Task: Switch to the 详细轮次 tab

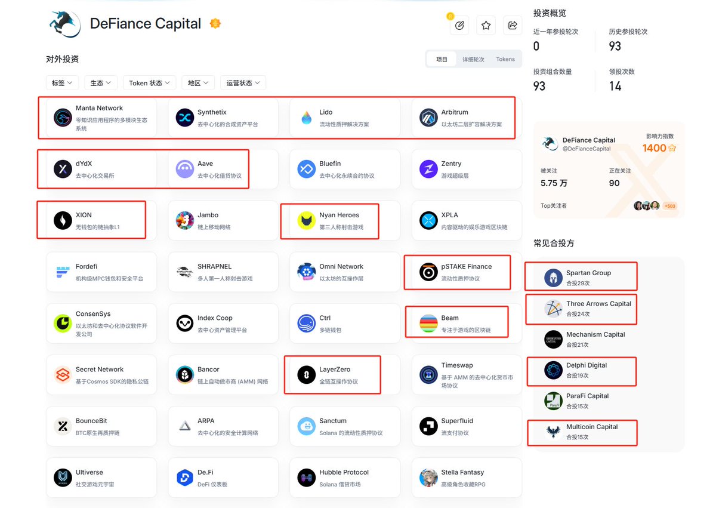Action: point(473,59)
